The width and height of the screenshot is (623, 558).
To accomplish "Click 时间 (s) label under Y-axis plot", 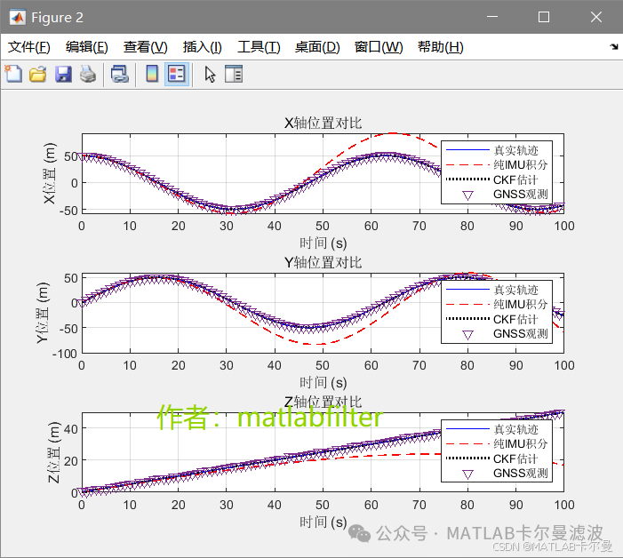I will tap(323, 382).
